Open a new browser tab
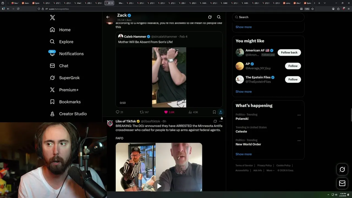Screen dimensions: 352x198 coord(319,3)
